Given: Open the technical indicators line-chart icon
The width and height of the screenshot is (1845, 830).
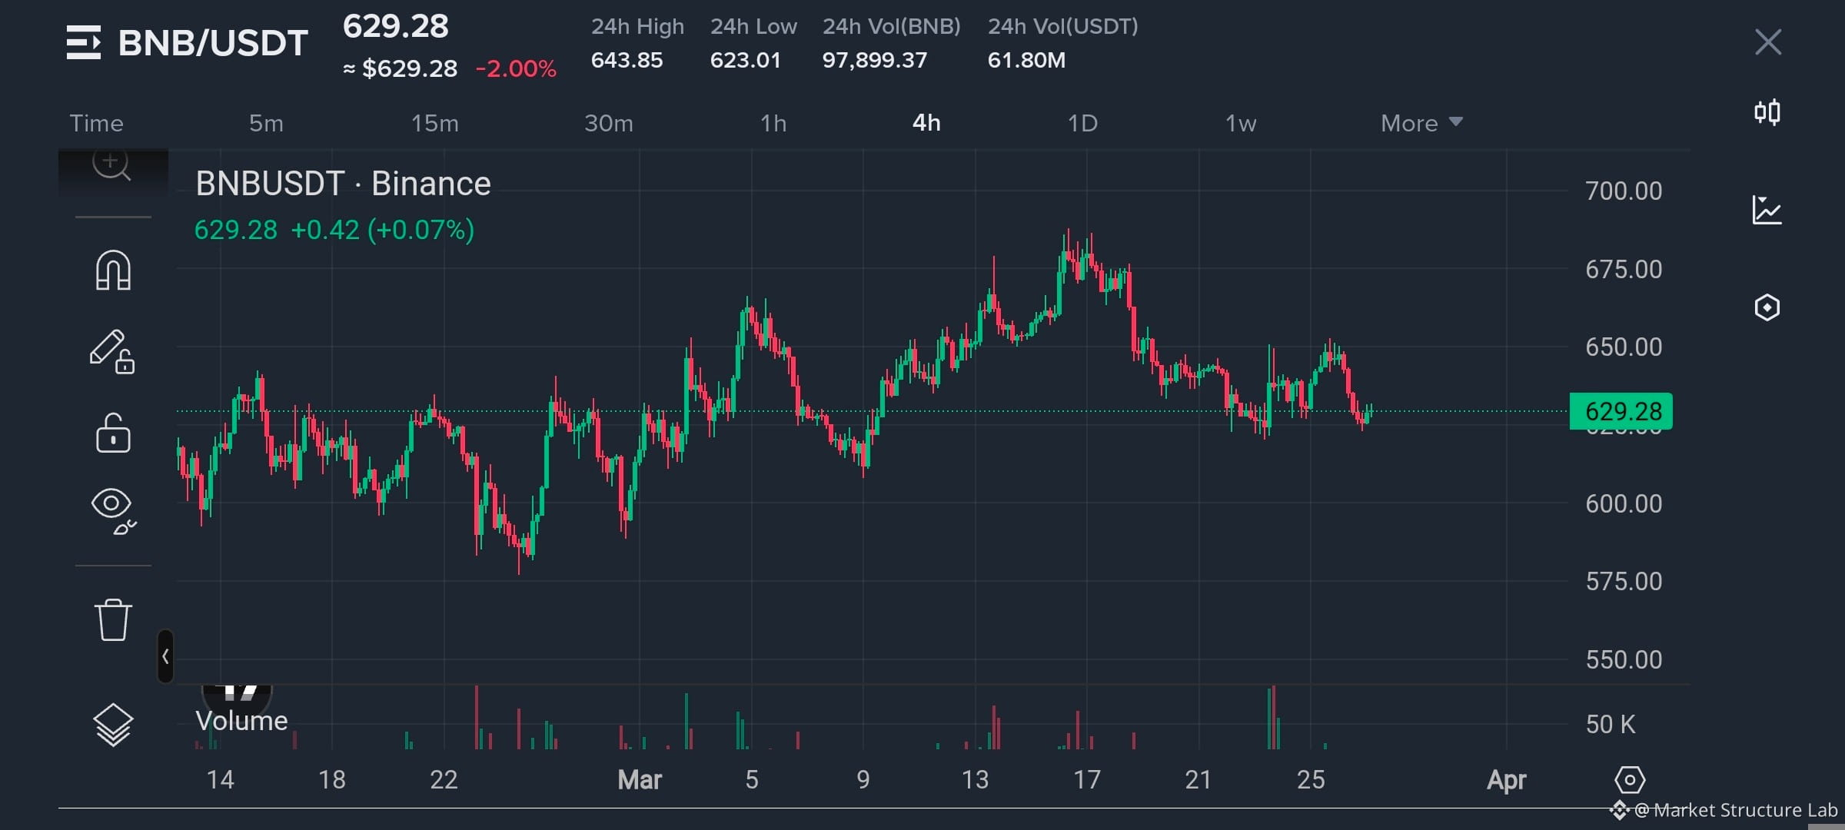Looking at the screenshot, I should [x=1767, y=210].
